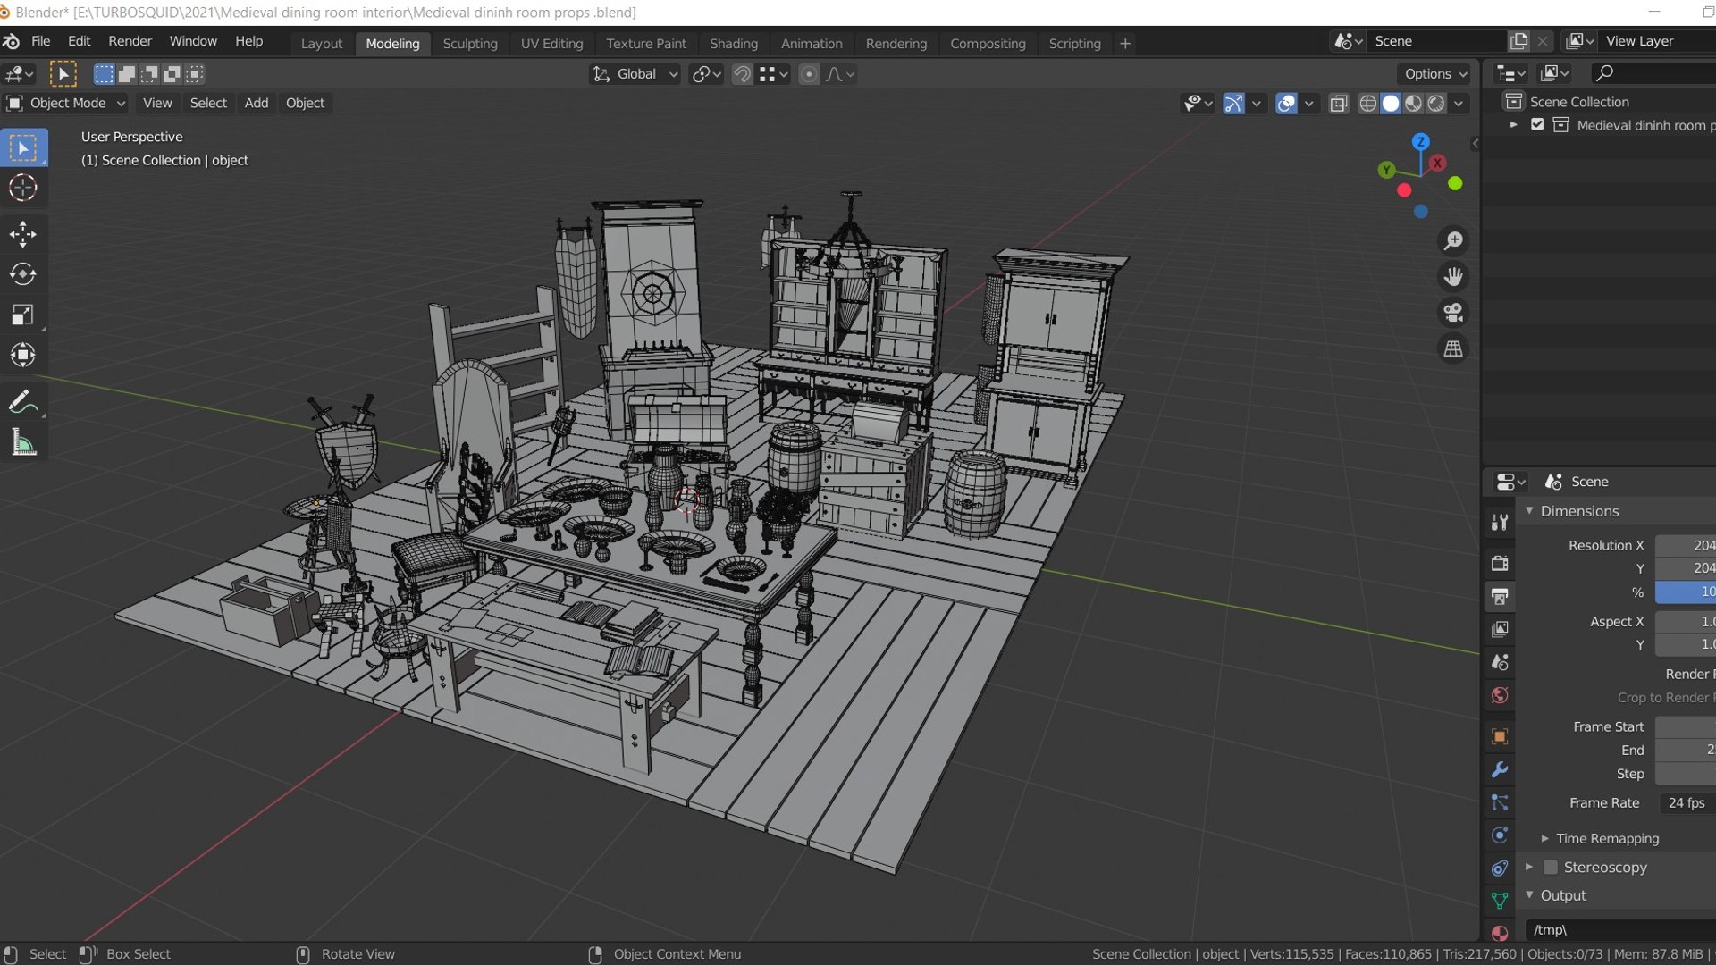Activate the Transform tool
The image size is (1716, 965).
click(23, 355)
